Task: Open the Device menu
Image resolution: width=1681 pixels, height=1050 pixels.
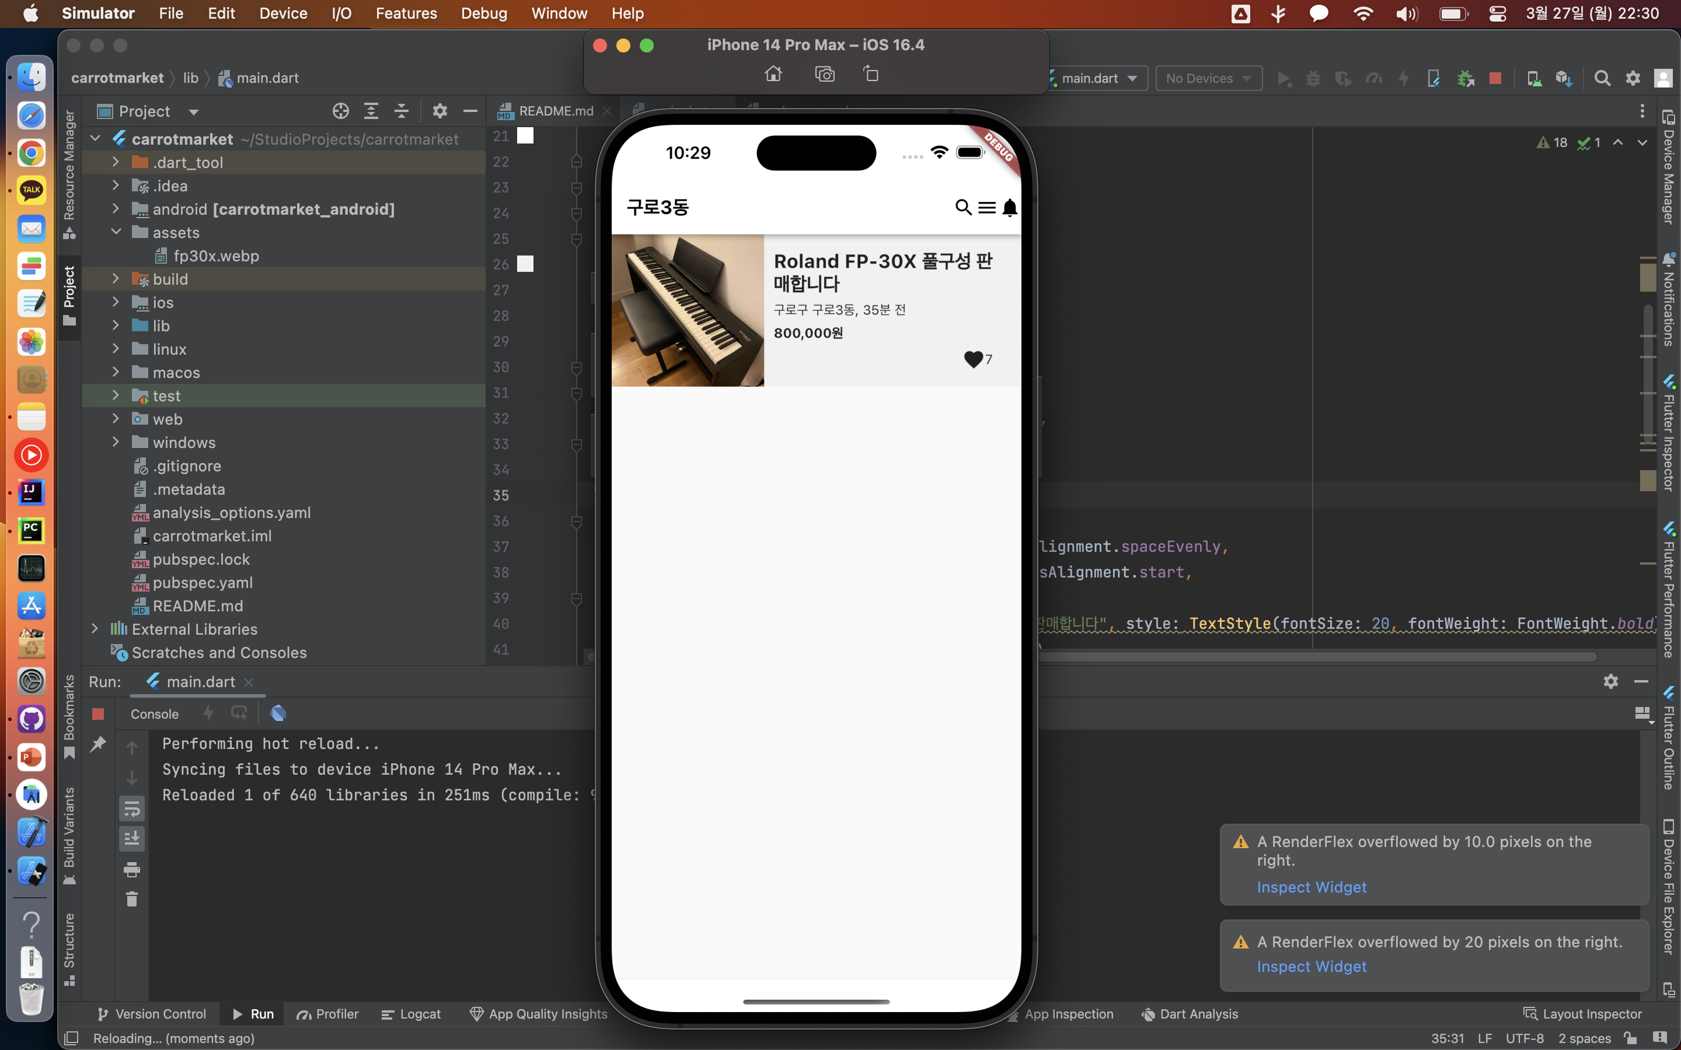Action: tap(283, 13)
